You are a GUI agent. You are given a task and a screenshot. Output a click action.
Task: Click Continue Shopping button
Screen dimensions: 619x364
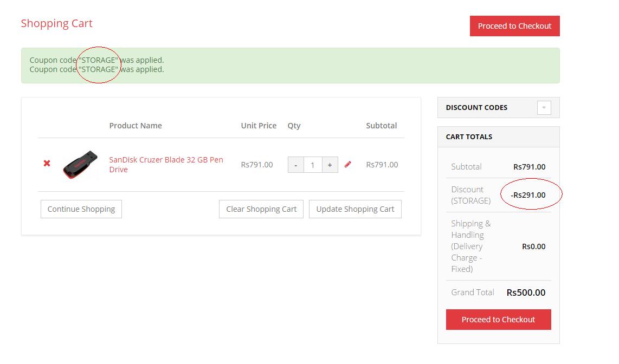click(81, 209)
